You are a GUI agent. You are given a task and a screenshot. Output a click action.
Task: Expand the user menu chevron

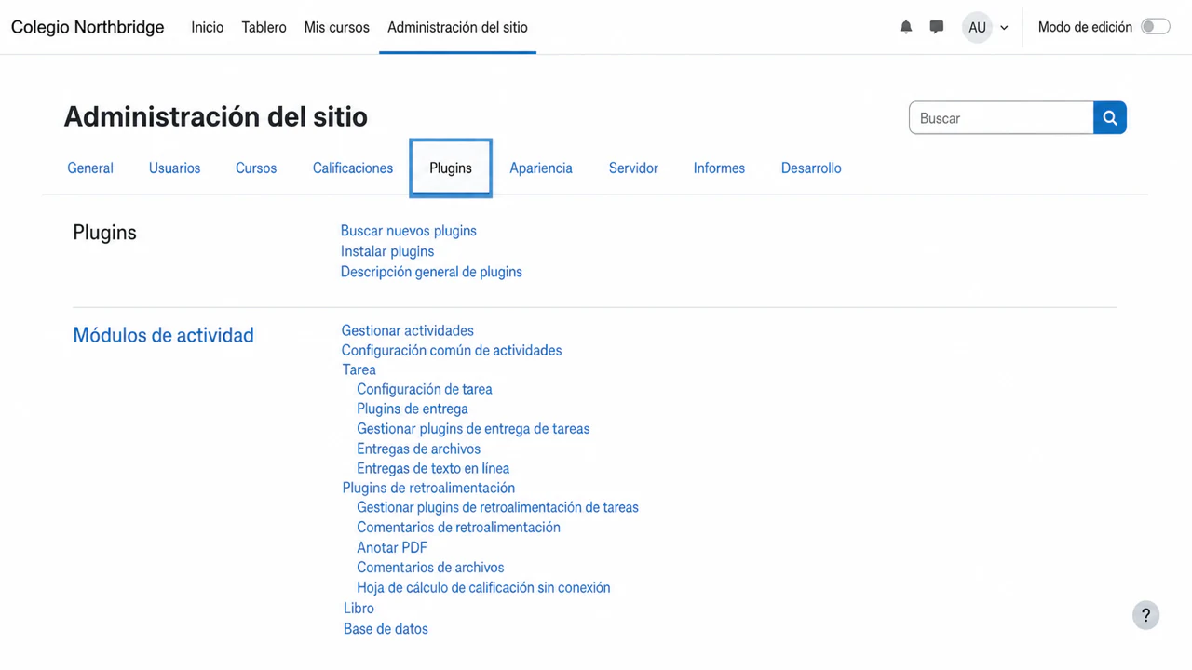tap(1004, 28)
